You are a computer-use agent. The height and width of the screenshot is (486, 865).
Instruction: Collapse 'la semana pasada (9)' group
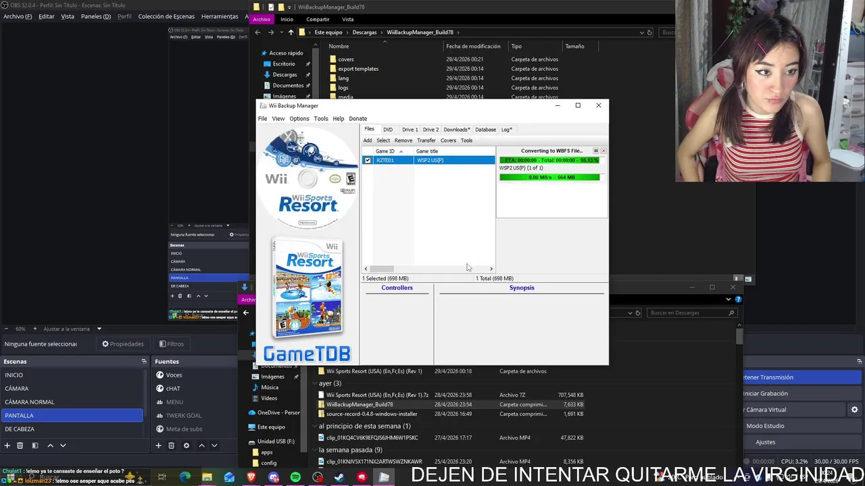(x=315, y=450)
